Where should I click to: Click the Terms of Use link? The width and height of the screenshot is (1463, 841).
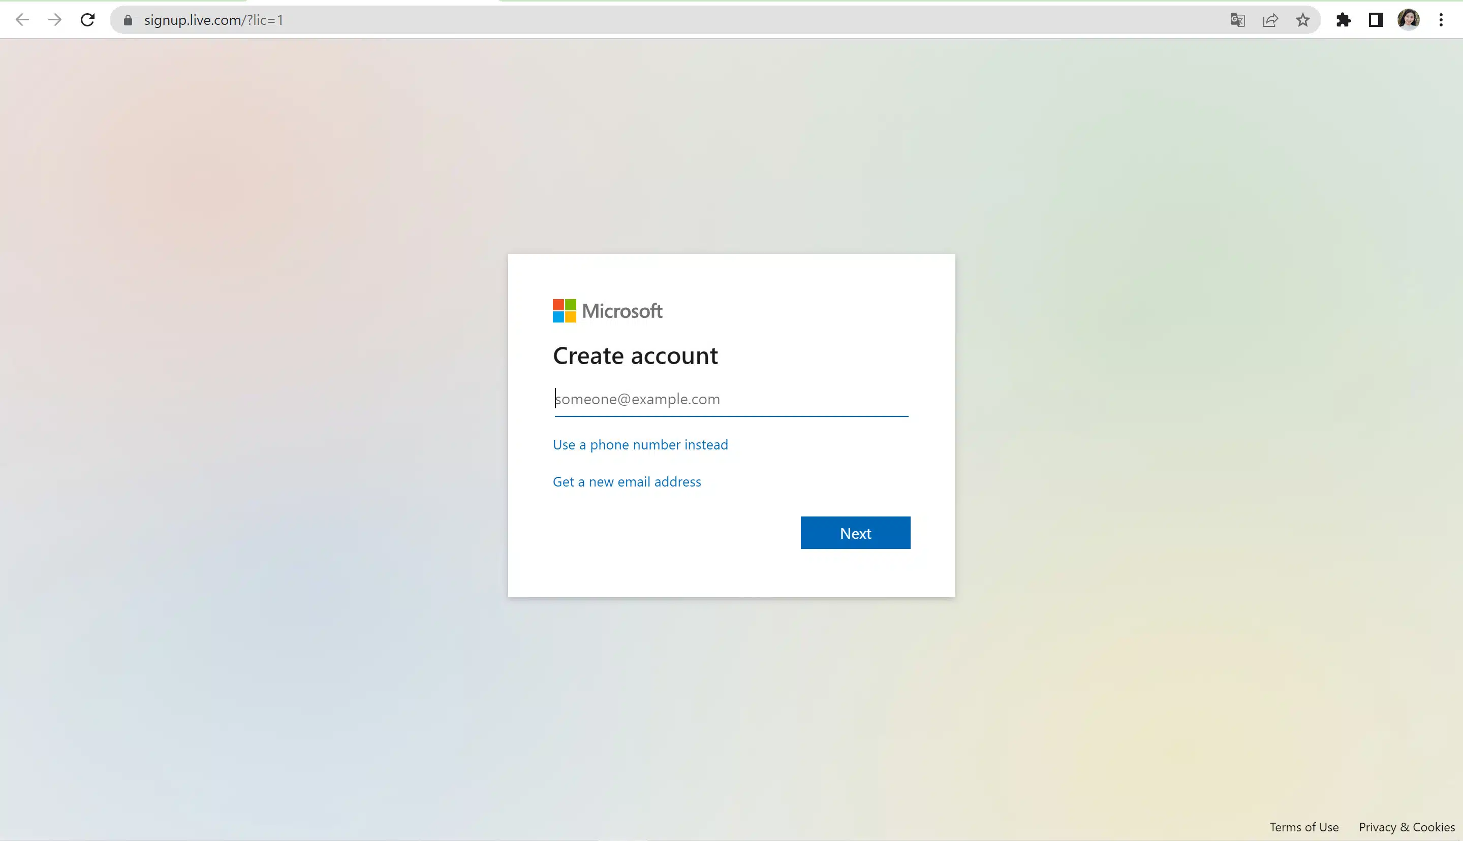click(1304, 827)
